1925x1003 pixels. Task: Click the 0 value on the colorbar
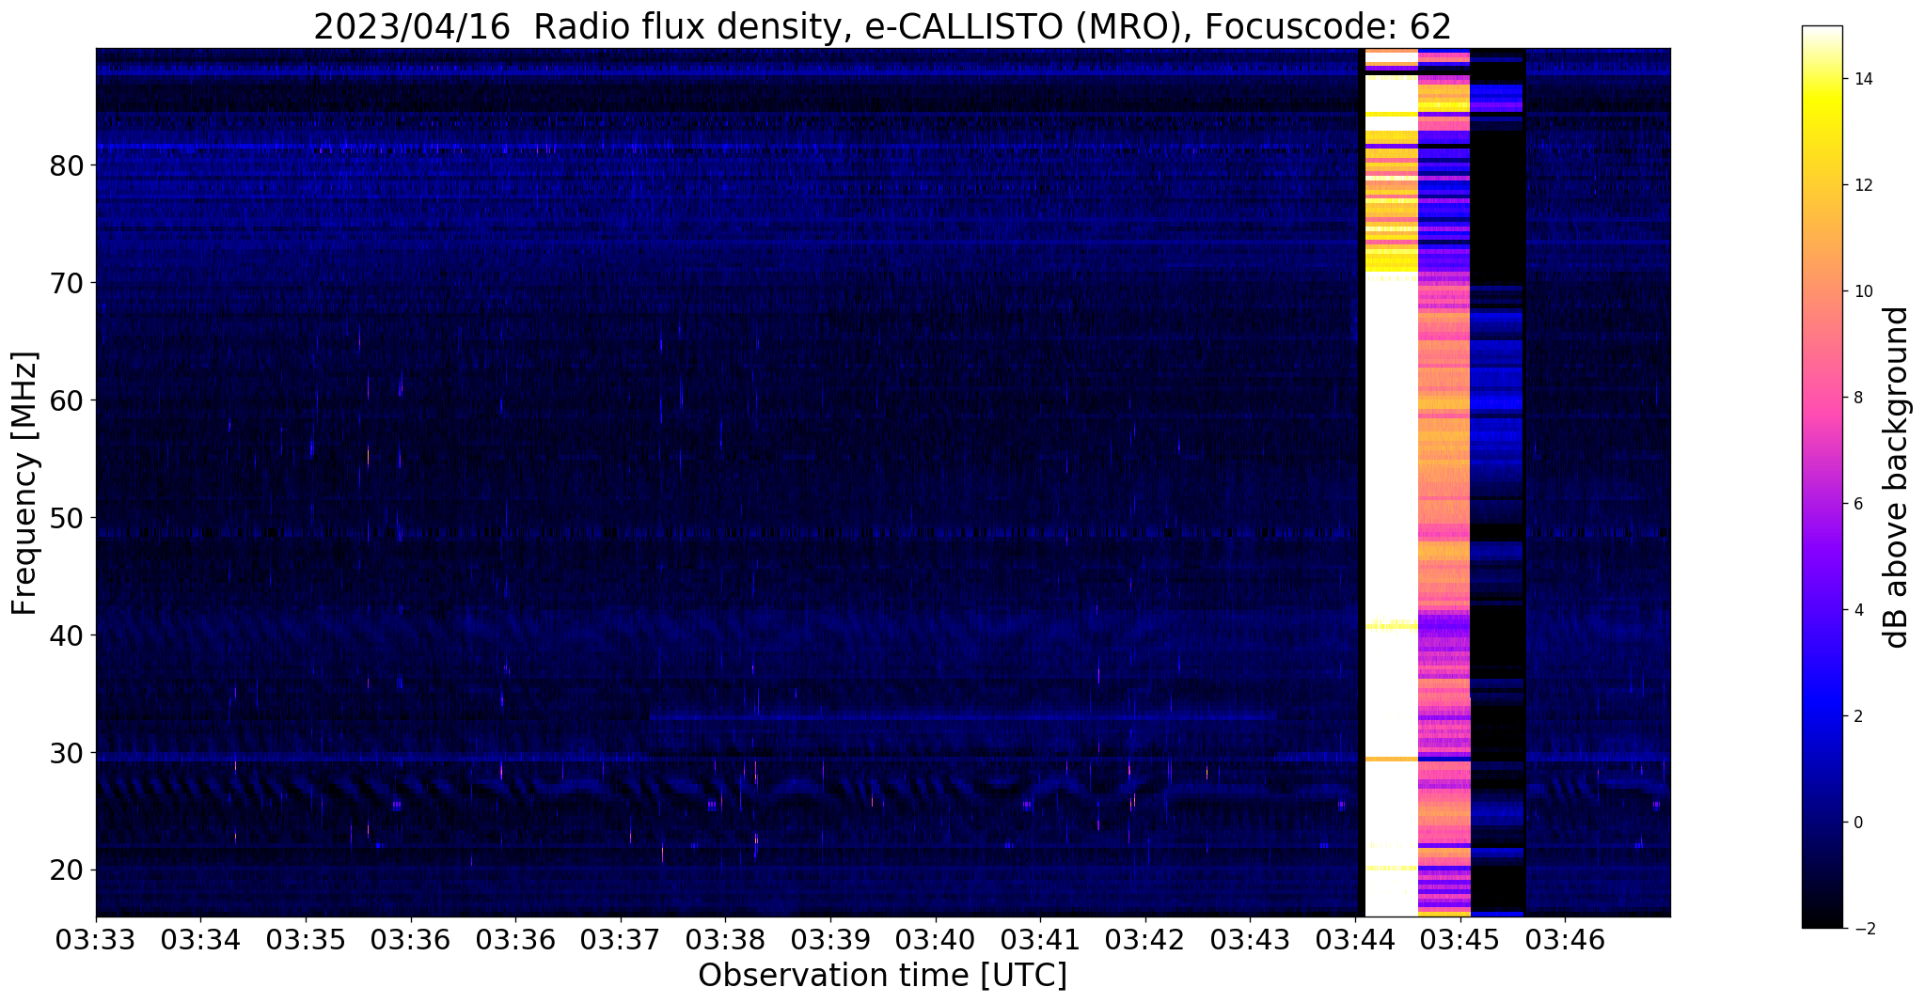coord(1856,823)
